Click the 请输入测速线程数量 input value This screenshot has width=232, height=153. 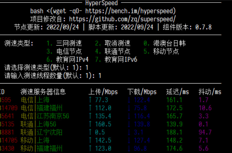(x=100, y=76)
